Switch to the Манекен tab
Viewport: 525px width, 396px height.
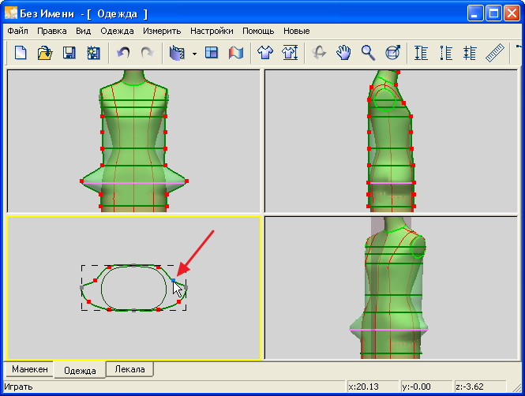point(29,369)
